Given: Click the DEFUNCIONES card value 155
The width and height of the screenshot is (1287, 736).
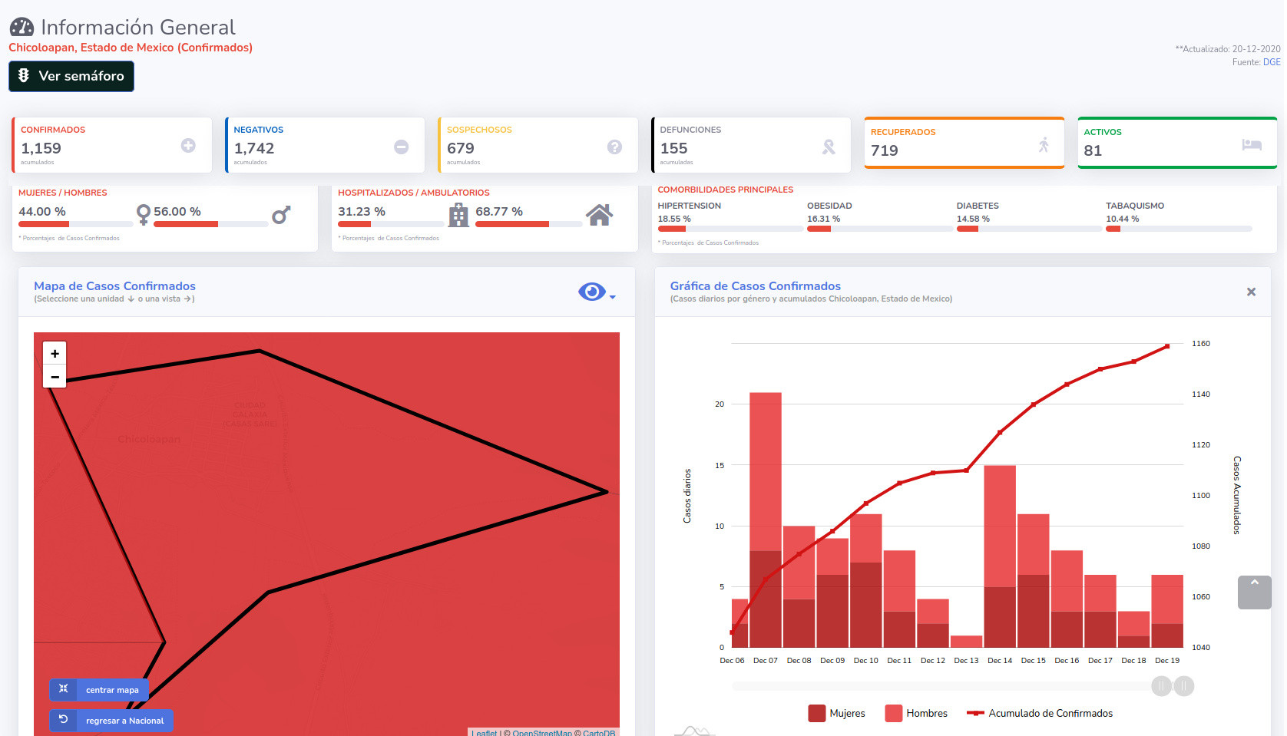Looking at the screenshot, I should (673, 148).
